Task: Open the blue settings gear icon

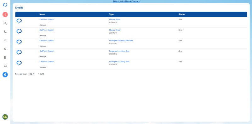Action: [x=5, y=75]
